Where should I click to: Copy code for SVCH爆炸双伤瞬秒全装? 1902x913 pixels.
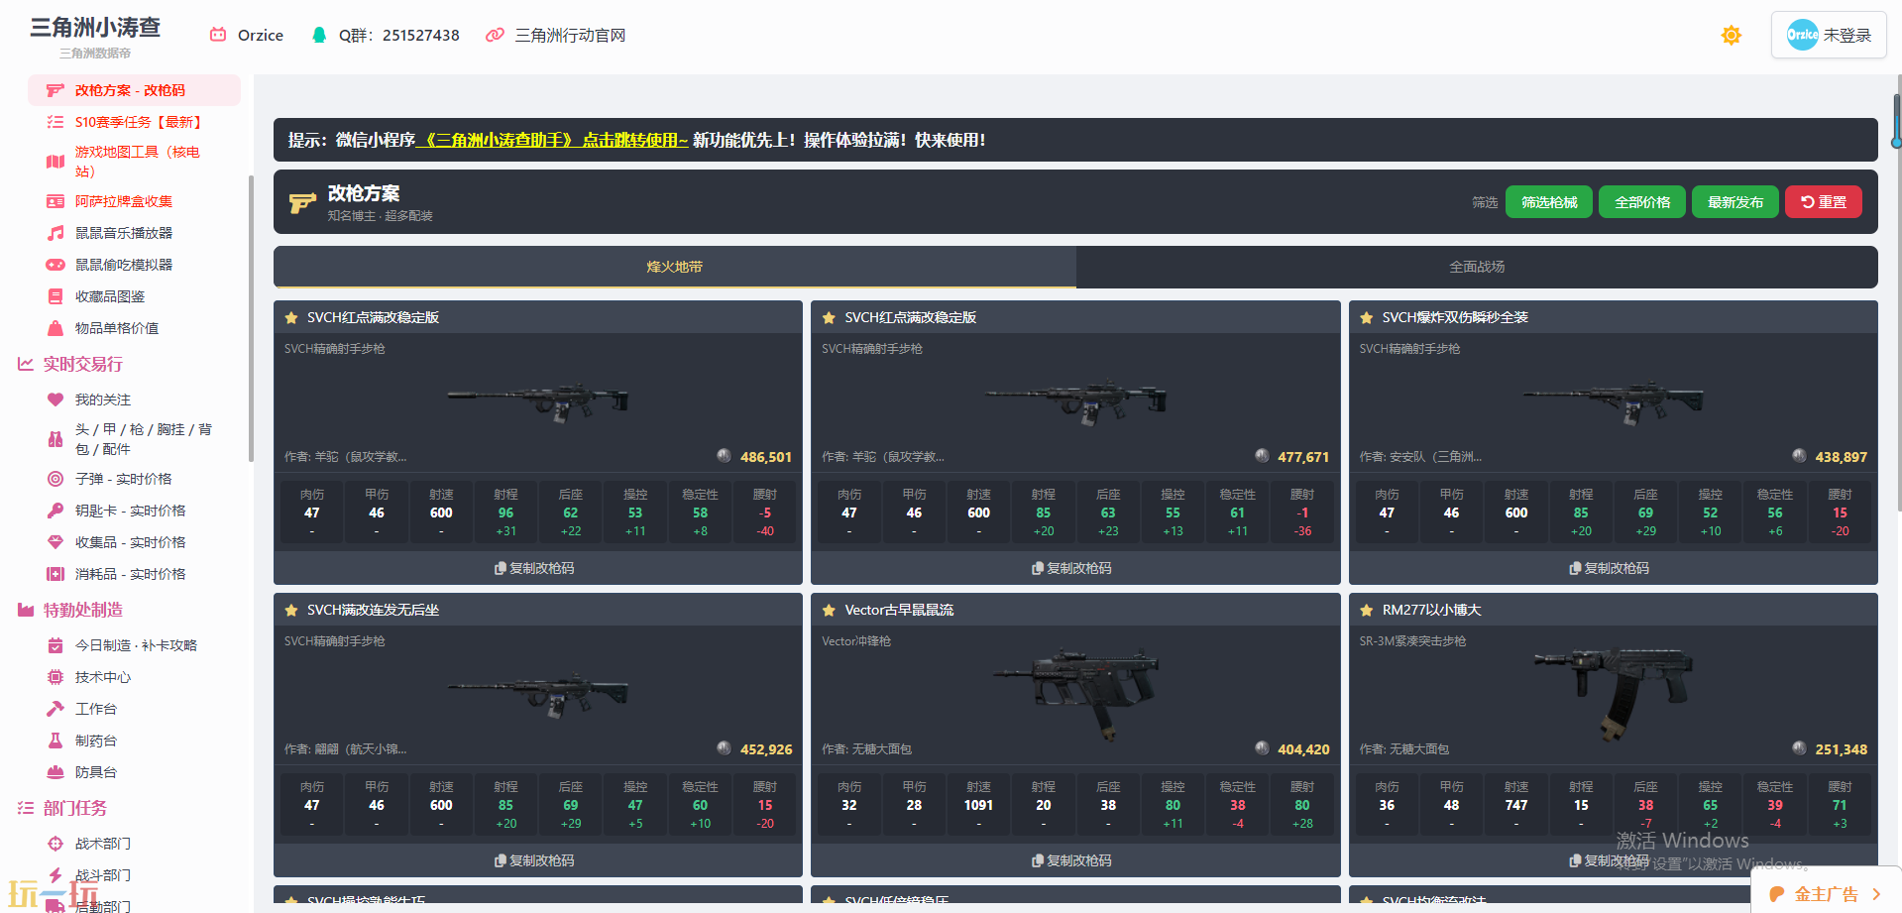[x=1610, y=568]
